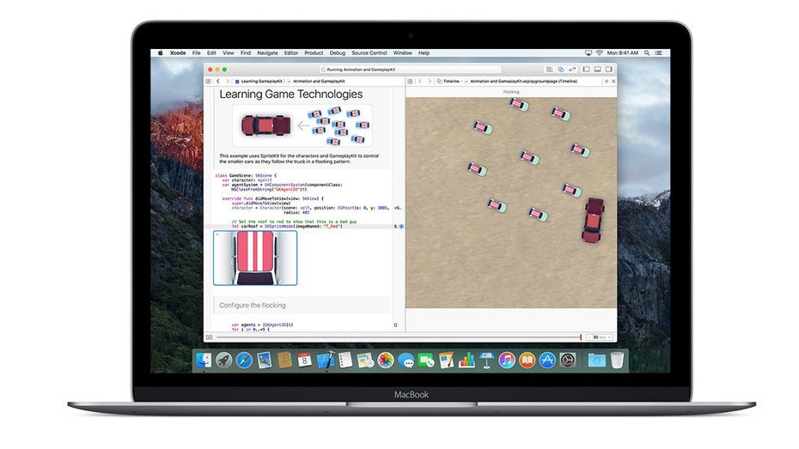
Task: Open the Help menu
Action: pyautogui.click(x=424, y=53)
